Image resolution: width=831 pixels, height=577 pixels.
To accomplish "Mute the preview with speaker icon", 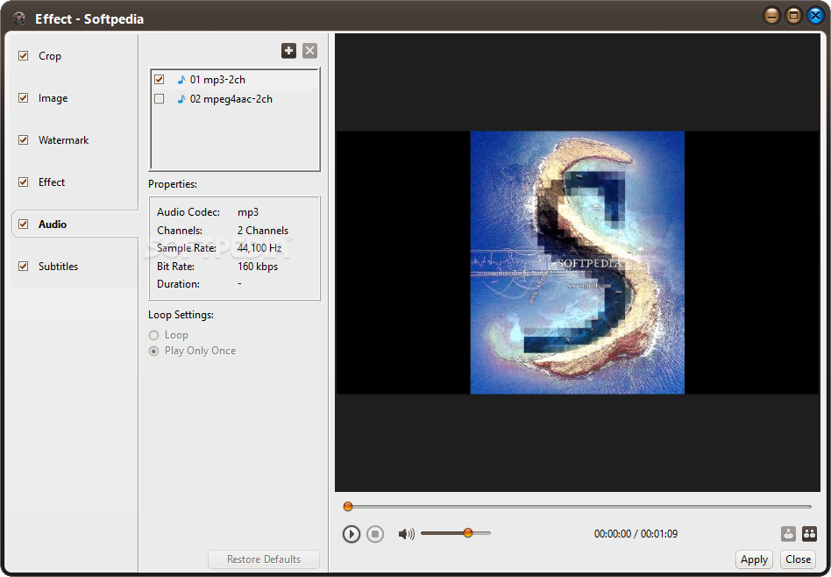I will pos(407,534).
